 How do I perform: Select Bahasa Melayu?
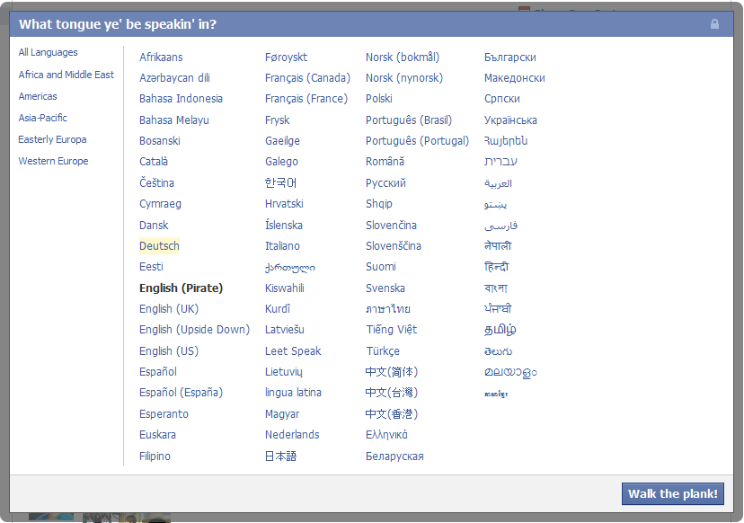174,120
